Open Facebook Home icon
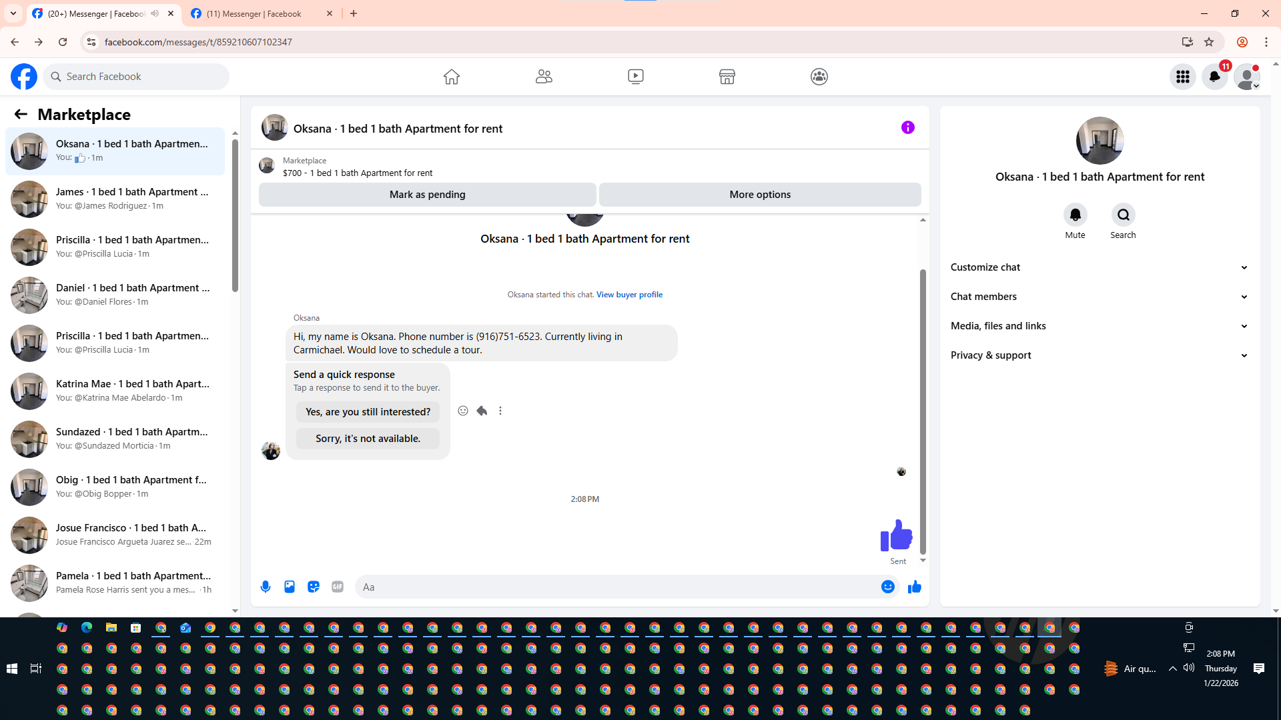The width and height of the screenshot is (1281, 720). (x=452, y=77)
